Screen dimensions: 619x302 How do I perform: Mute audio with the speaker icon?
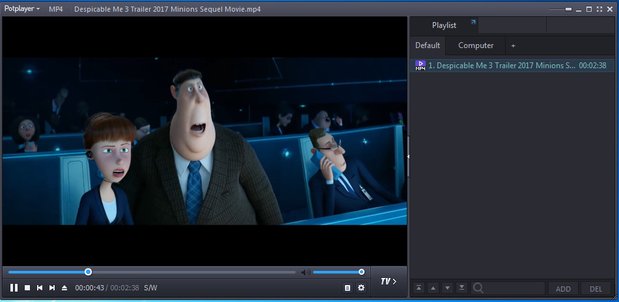305,272
